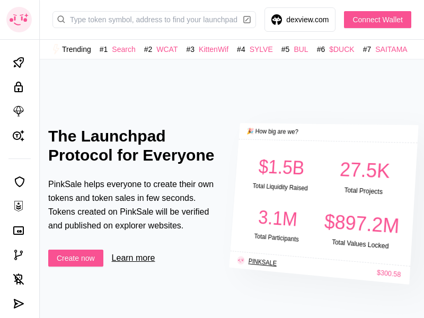The height and width of the screenshot is (318, 424).
Task: Open the rocket Launchpads icon in sidebar
Action: click(x=19, y=63)
